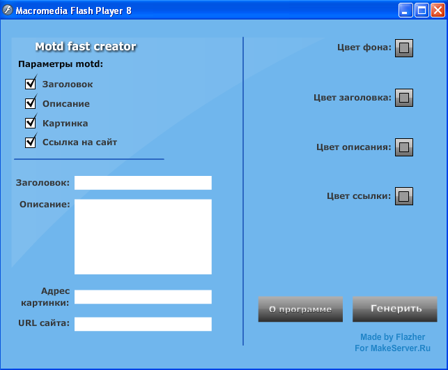Open the О программе dialog button

pos(300,309)
